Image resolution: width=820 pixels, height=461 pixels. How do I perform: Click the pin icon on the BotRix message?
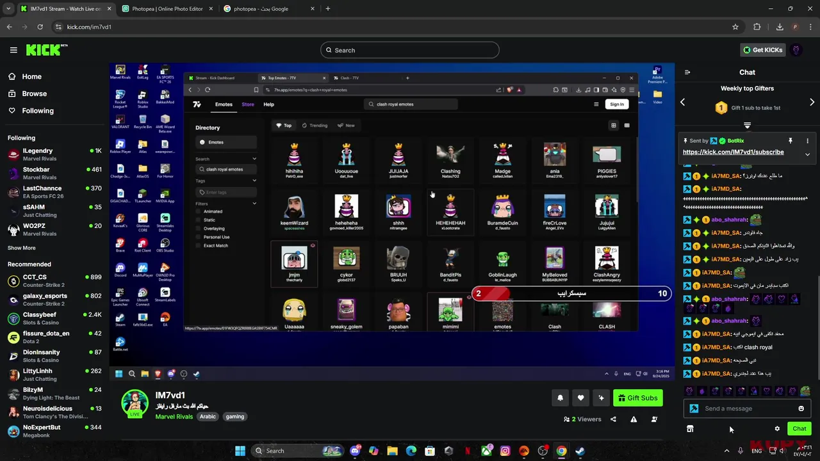tap(791, 141)
